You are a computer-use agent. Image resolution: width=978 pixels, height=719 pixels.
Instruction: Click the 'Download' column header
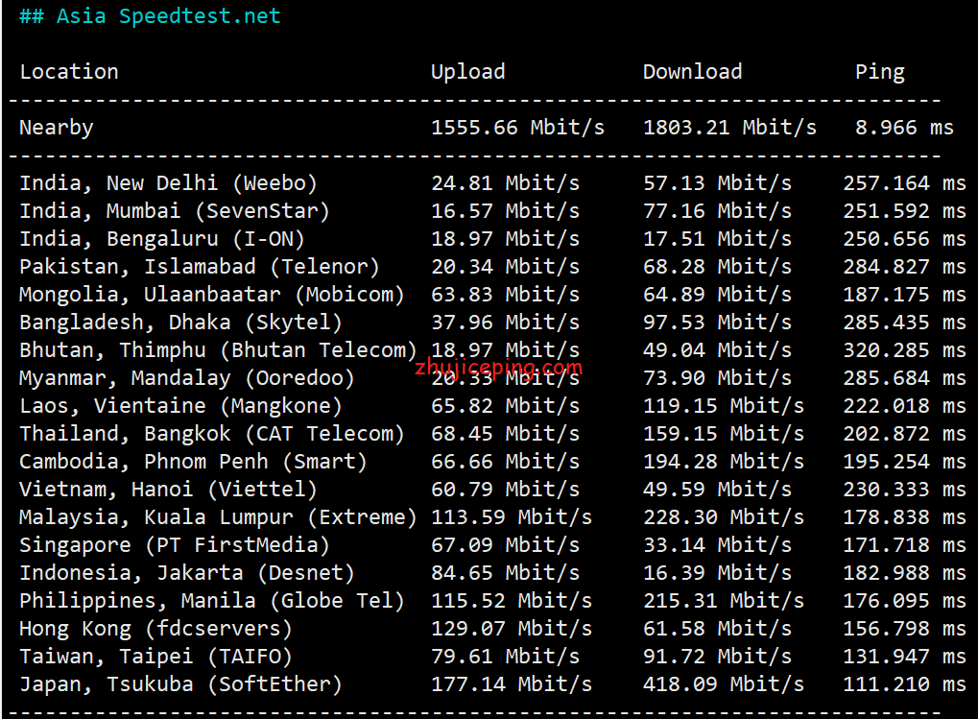point(692,72)
